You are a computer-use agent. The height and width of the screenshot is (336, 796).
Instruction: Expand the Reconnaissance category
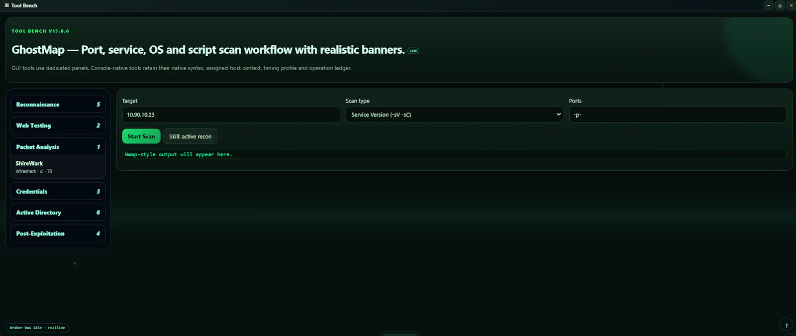58,105
